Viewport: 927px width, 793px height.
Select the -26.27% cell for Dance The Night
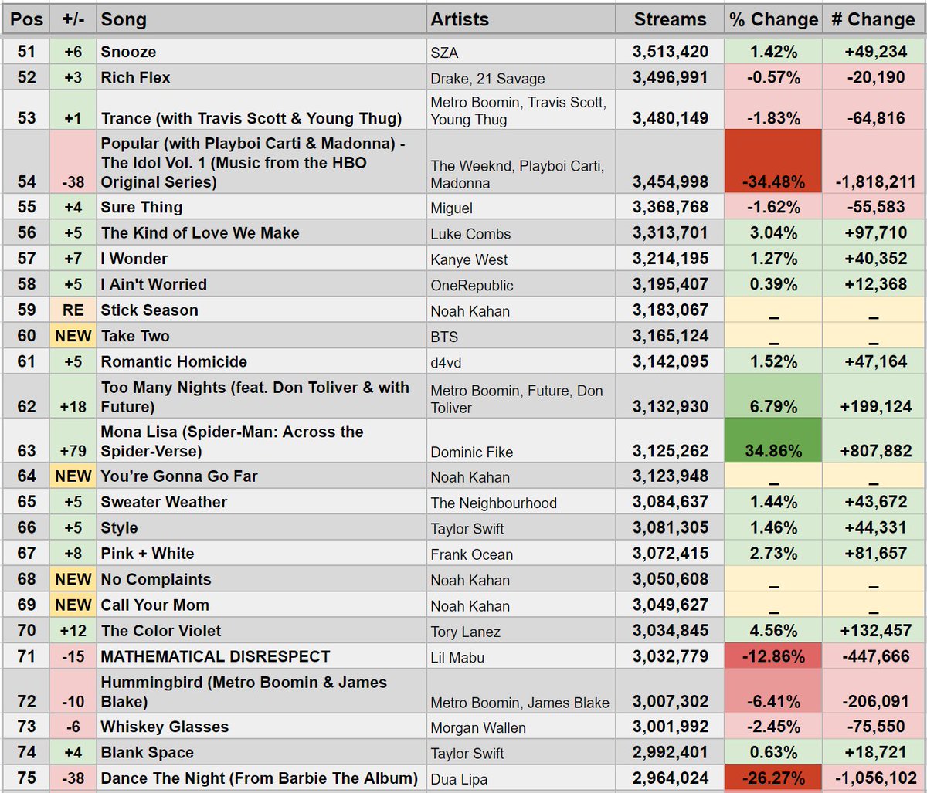pos(772,778)
